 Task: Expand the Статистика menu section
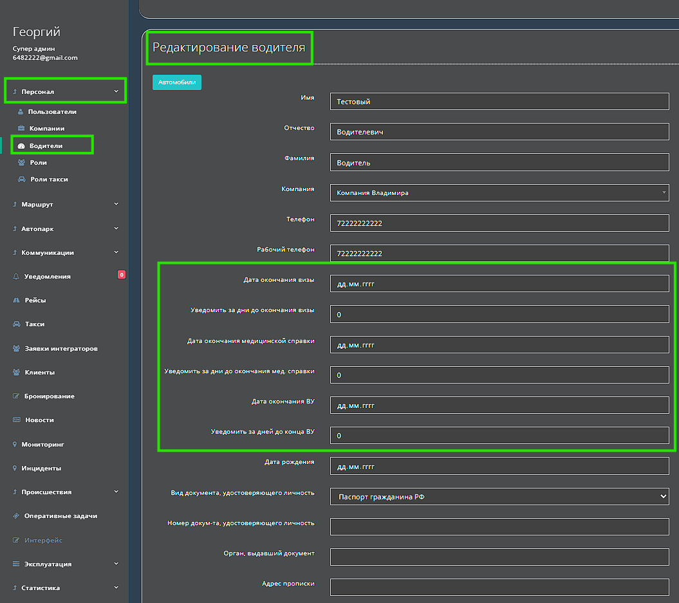pyautogui.click(x=116, y=588)
